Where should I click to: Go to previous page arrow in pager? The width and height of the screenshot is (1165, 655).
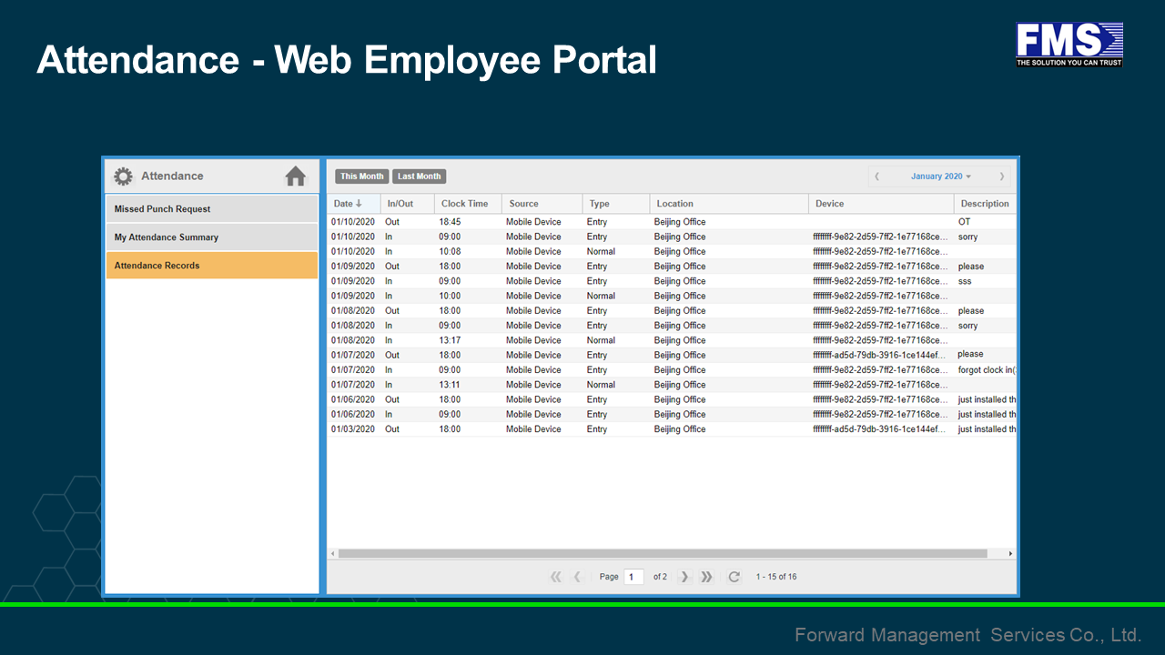[577, 577]
